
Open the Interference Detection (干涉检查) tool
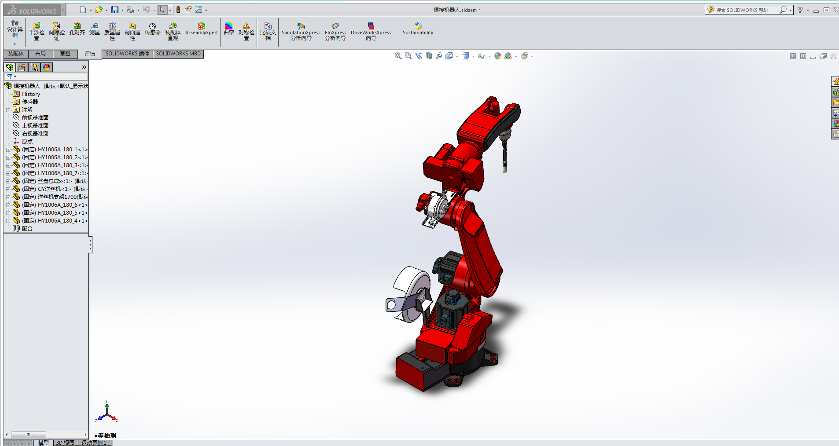[x=37, y=32]
